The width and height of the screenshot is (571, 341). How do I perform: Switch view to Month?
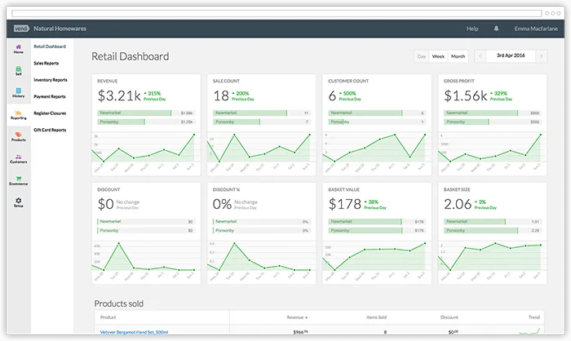point(458,56)
